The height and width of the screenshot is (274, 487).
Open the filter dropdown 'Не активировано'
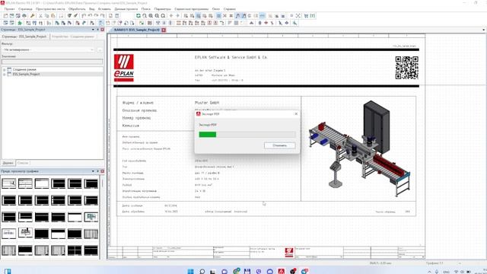48,49
